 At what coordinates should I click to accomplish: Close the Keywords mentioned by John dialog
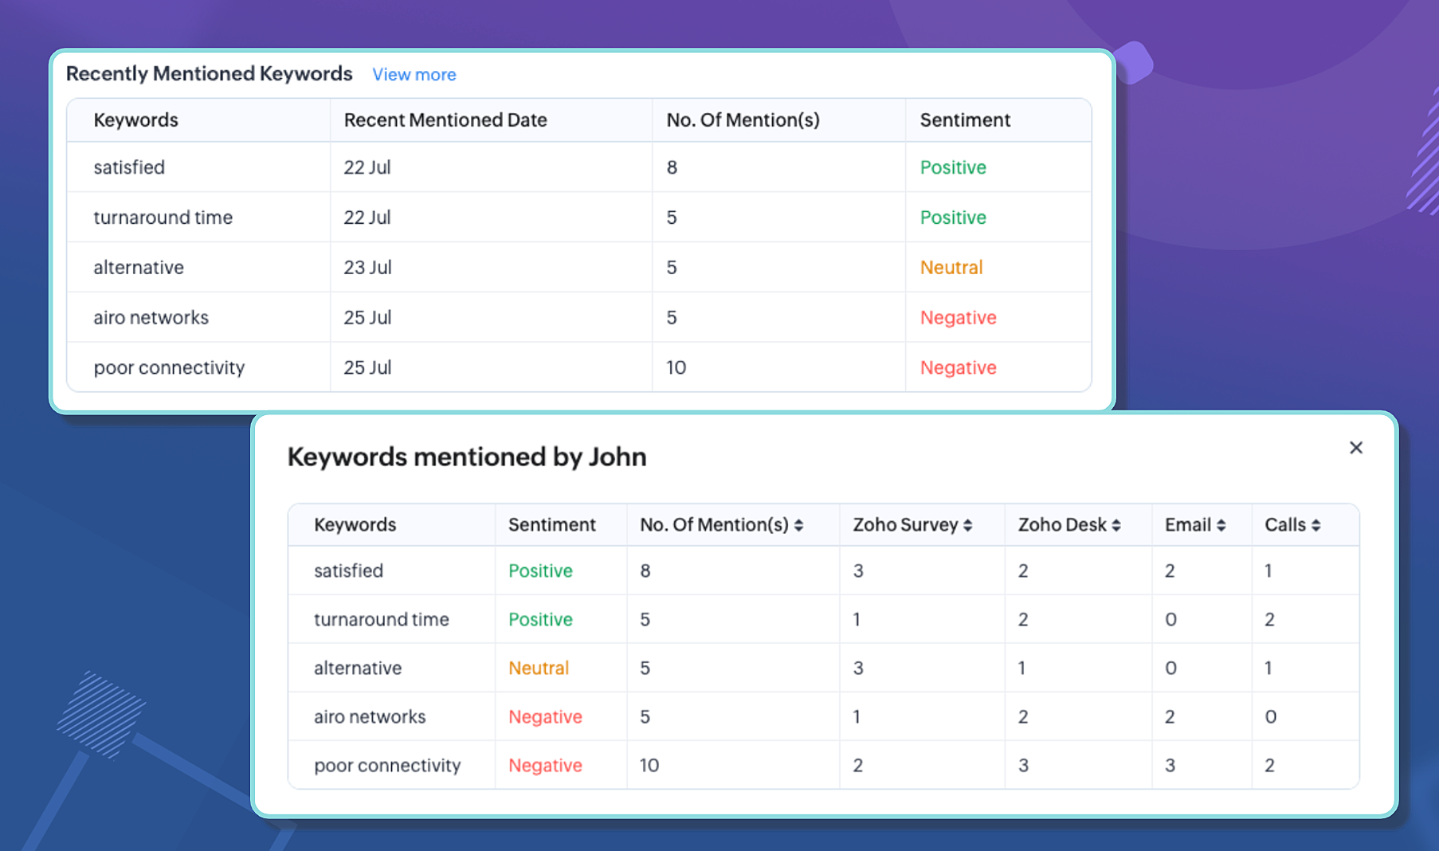(x=1355, y=448)
